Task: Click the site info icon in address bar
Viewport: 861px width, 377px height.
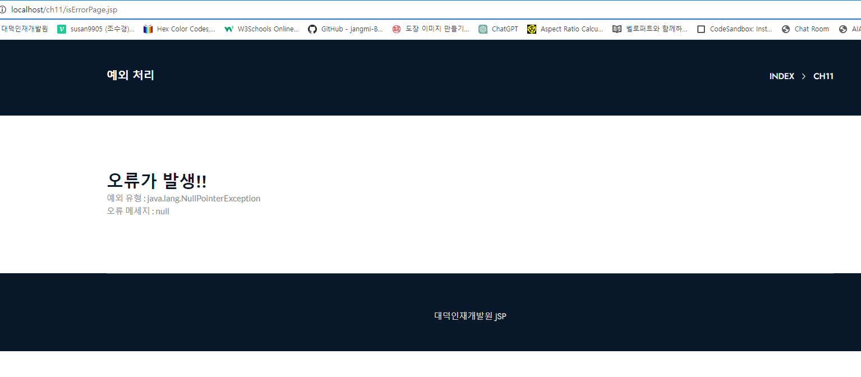Action: (x=3, y=10)
